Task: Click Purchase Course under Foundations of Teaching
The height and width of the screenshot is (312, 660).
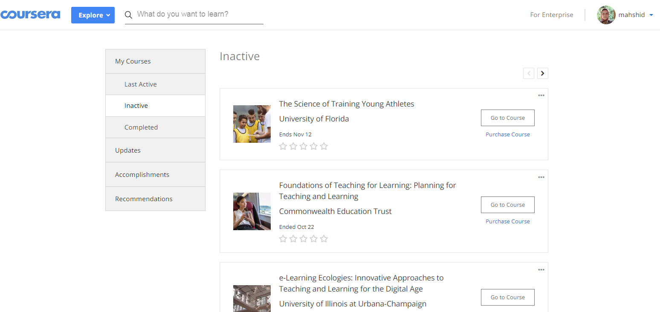Action: [x=507, y=222]
